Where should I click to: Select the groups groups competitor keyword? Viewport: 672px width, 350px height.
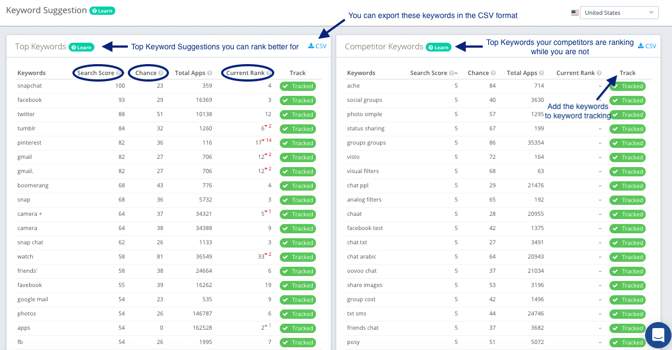click(366, 143)
